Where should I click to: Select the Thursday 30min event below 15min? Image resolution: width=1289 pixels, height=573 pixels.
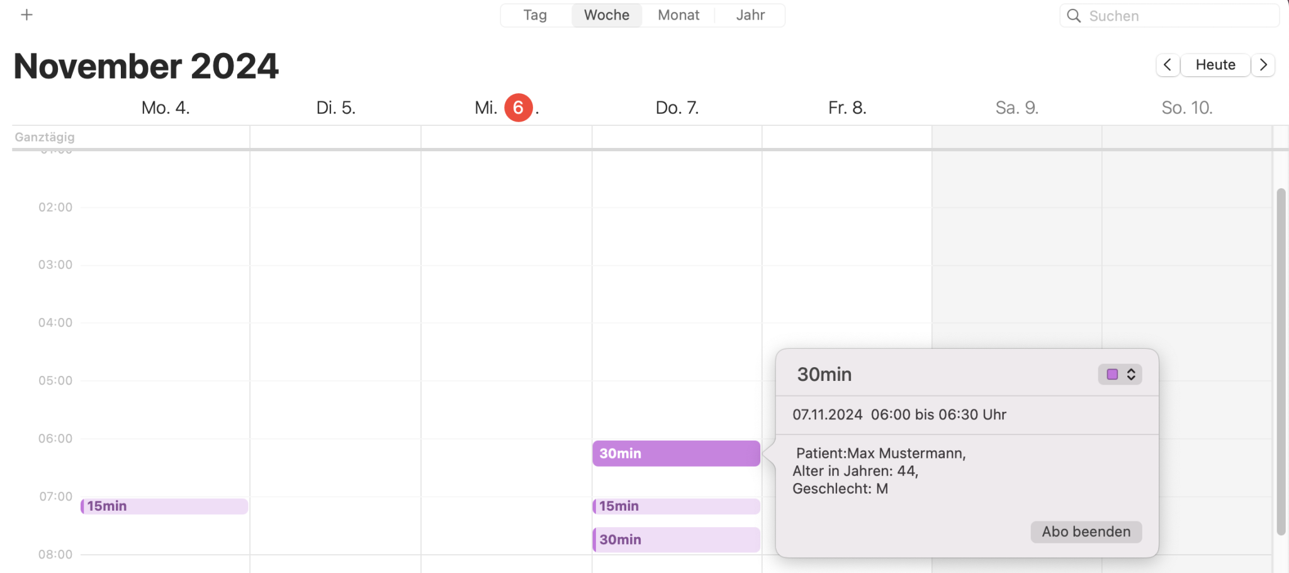click(x=676, y=540)
